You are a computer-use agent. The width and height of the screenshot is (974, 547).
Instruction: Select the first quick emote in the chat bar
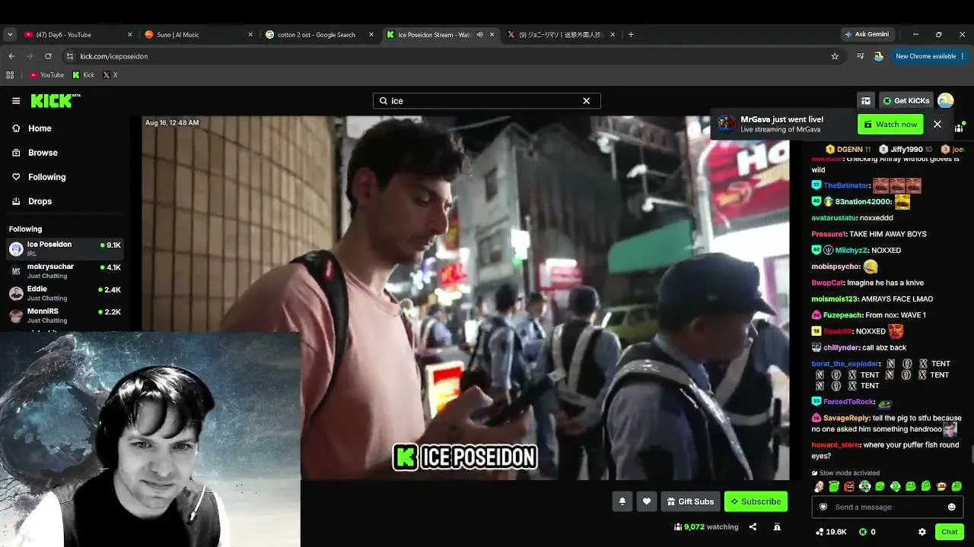click(819, 486)
